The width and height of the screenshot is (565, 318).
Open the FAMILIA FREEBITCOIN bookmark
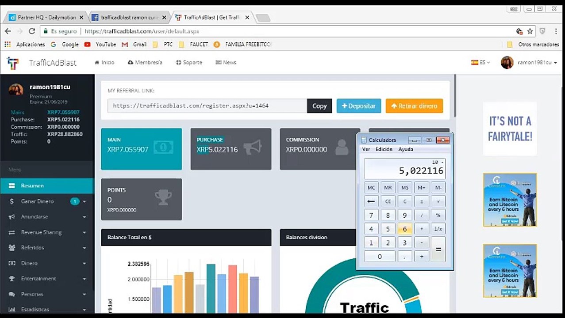[242, 44]
